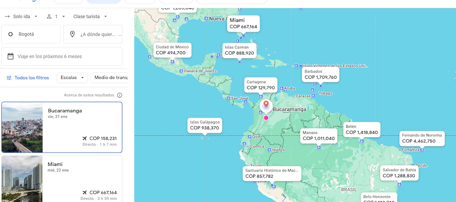The image size is (456, 202).
Task: Click the airport marker beside Tobago
Action: pyautogui.click(x=316, y=93)
